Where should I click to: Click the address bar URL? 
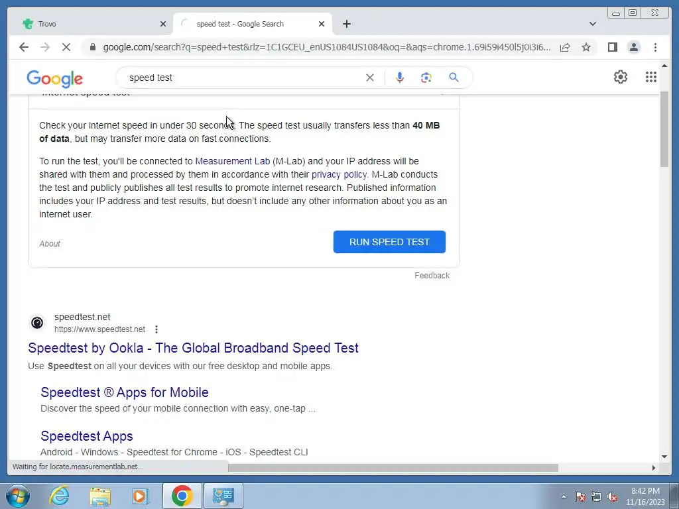point(327,47)
